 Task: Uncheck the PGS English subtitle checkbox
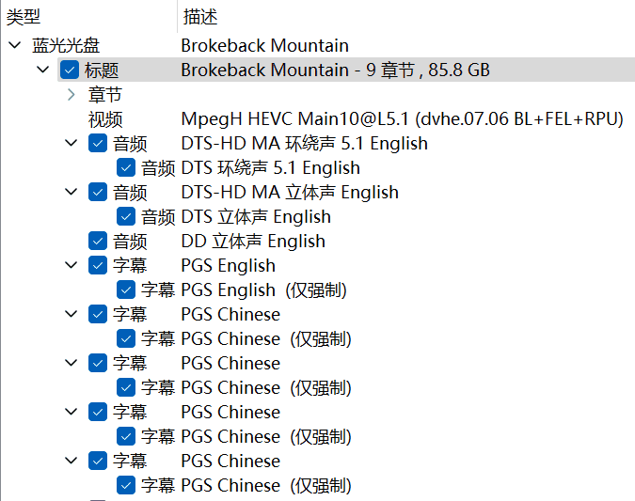[98, 266]
